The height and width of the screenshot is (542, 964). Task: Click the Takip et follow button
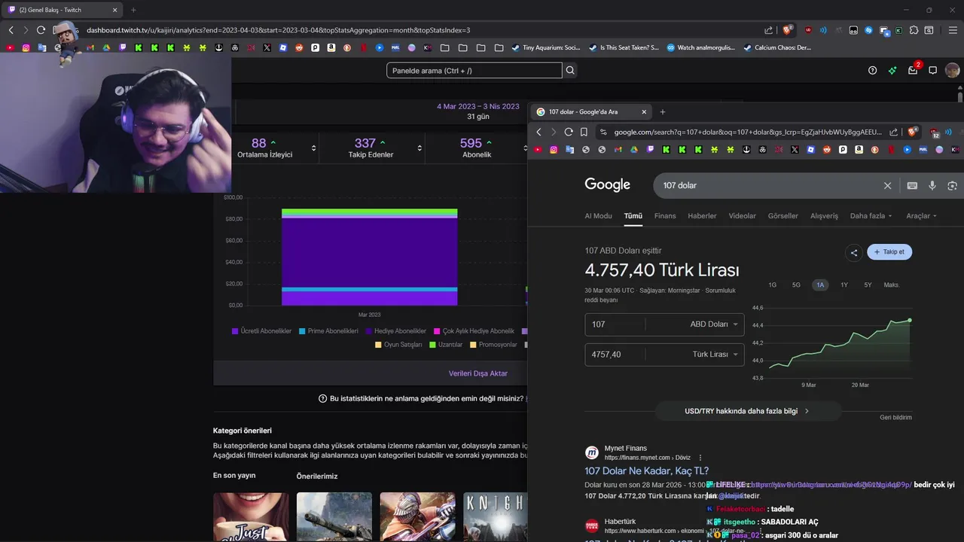click(889, 252)
